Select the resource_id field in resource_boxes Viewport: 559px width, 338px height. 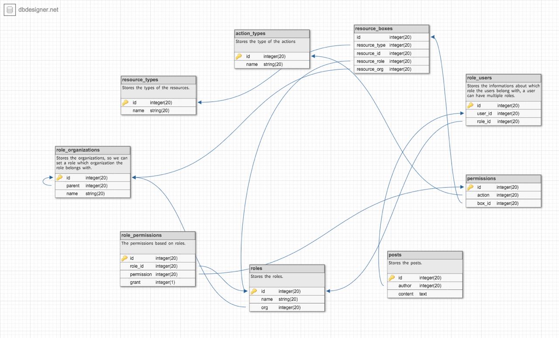tap(392, 53)
